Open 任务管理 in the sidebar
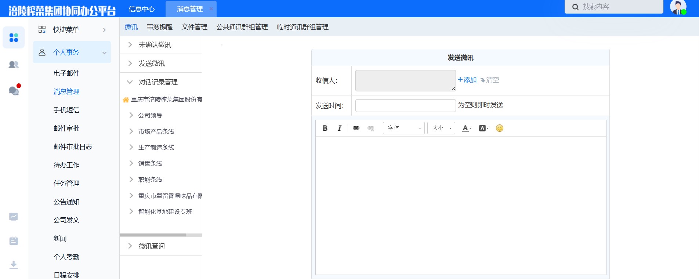Screen dimensions: 699x279 click(66, 184)
